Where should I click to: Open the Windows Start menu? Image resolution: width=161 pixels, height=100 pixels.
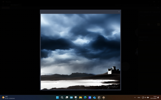click(x=57, y=97)
